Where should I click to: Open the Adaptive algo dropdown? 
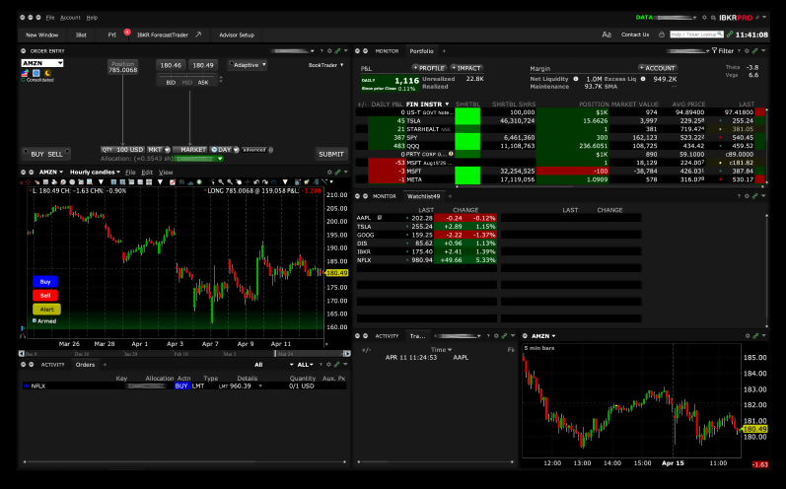pos(248,65)
